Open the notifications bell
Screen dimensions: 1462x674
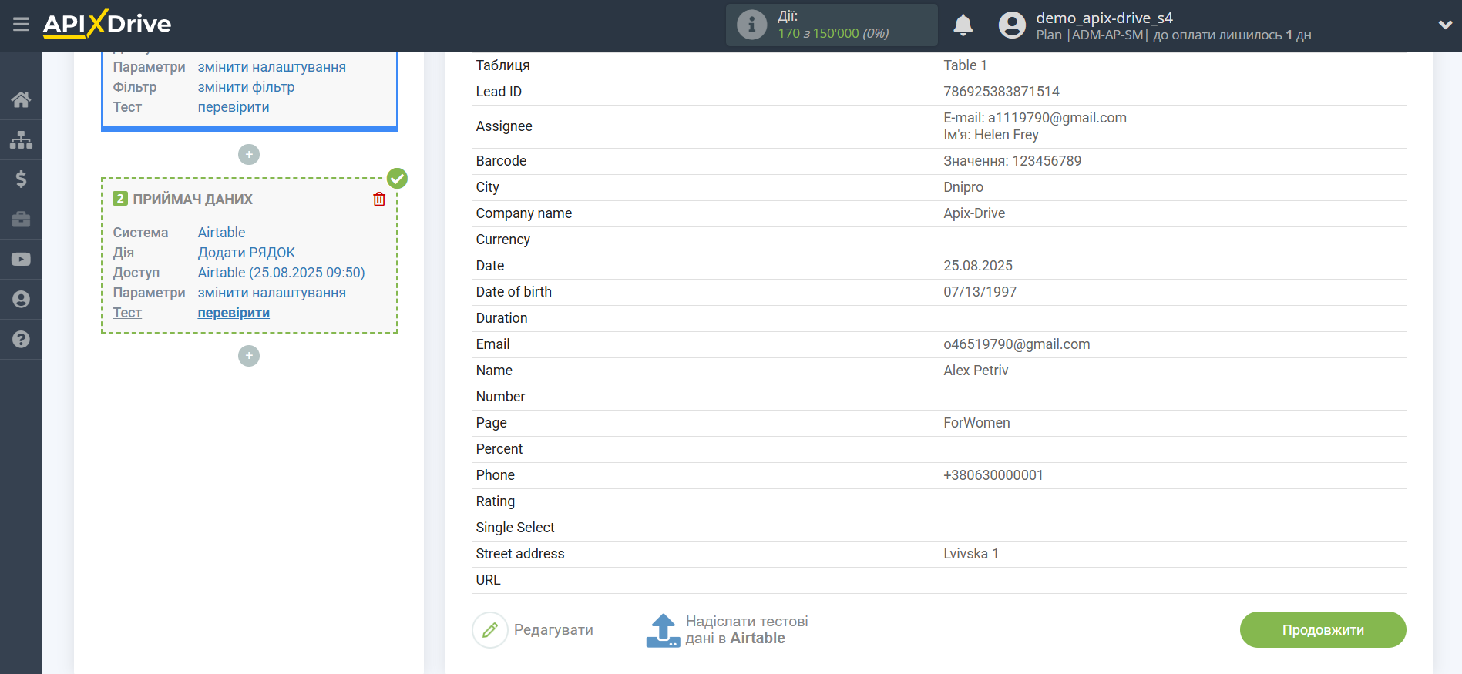tap(963, 25)
